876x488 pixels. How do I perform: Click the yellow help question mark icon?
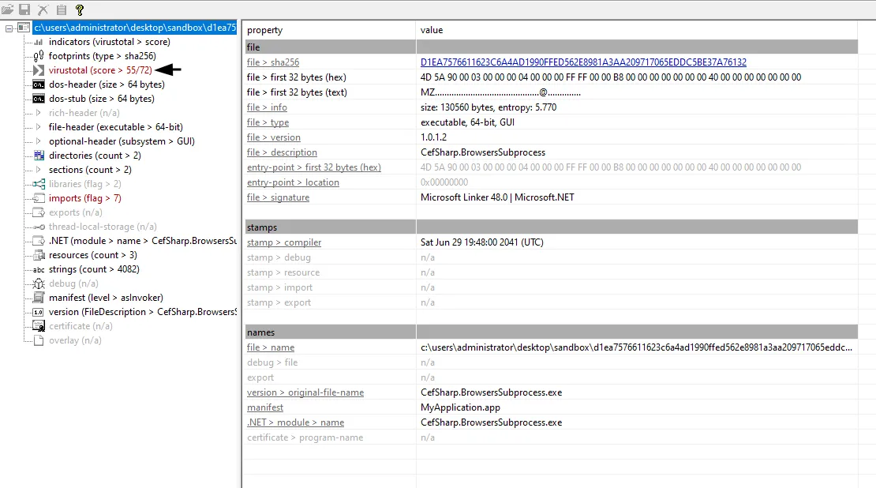point(79,9)
